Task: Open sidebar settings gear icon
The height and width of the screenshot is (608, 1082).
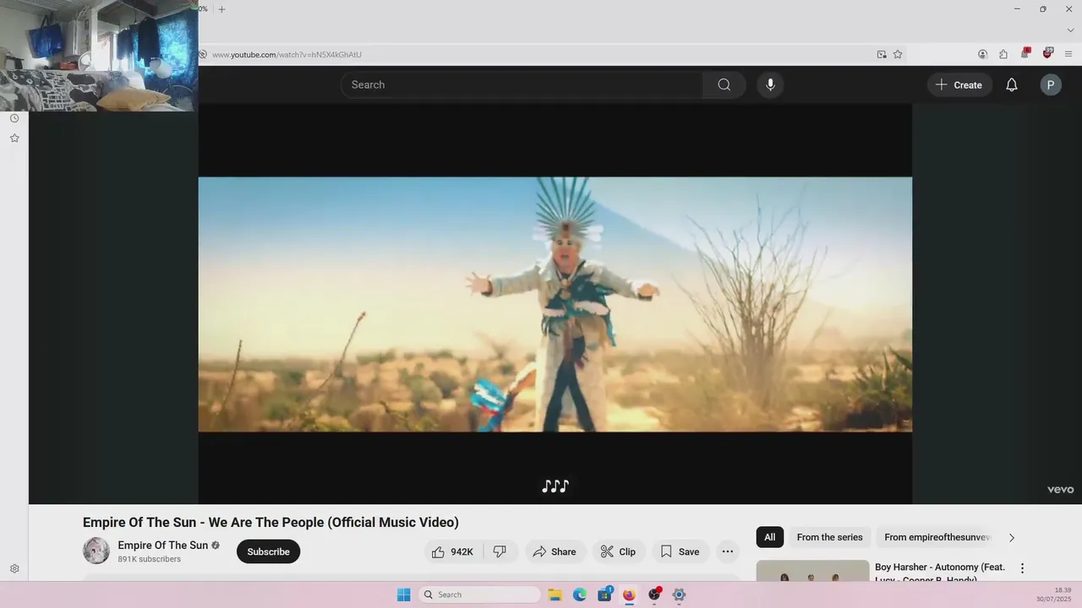Action: (x=14, y=569)
